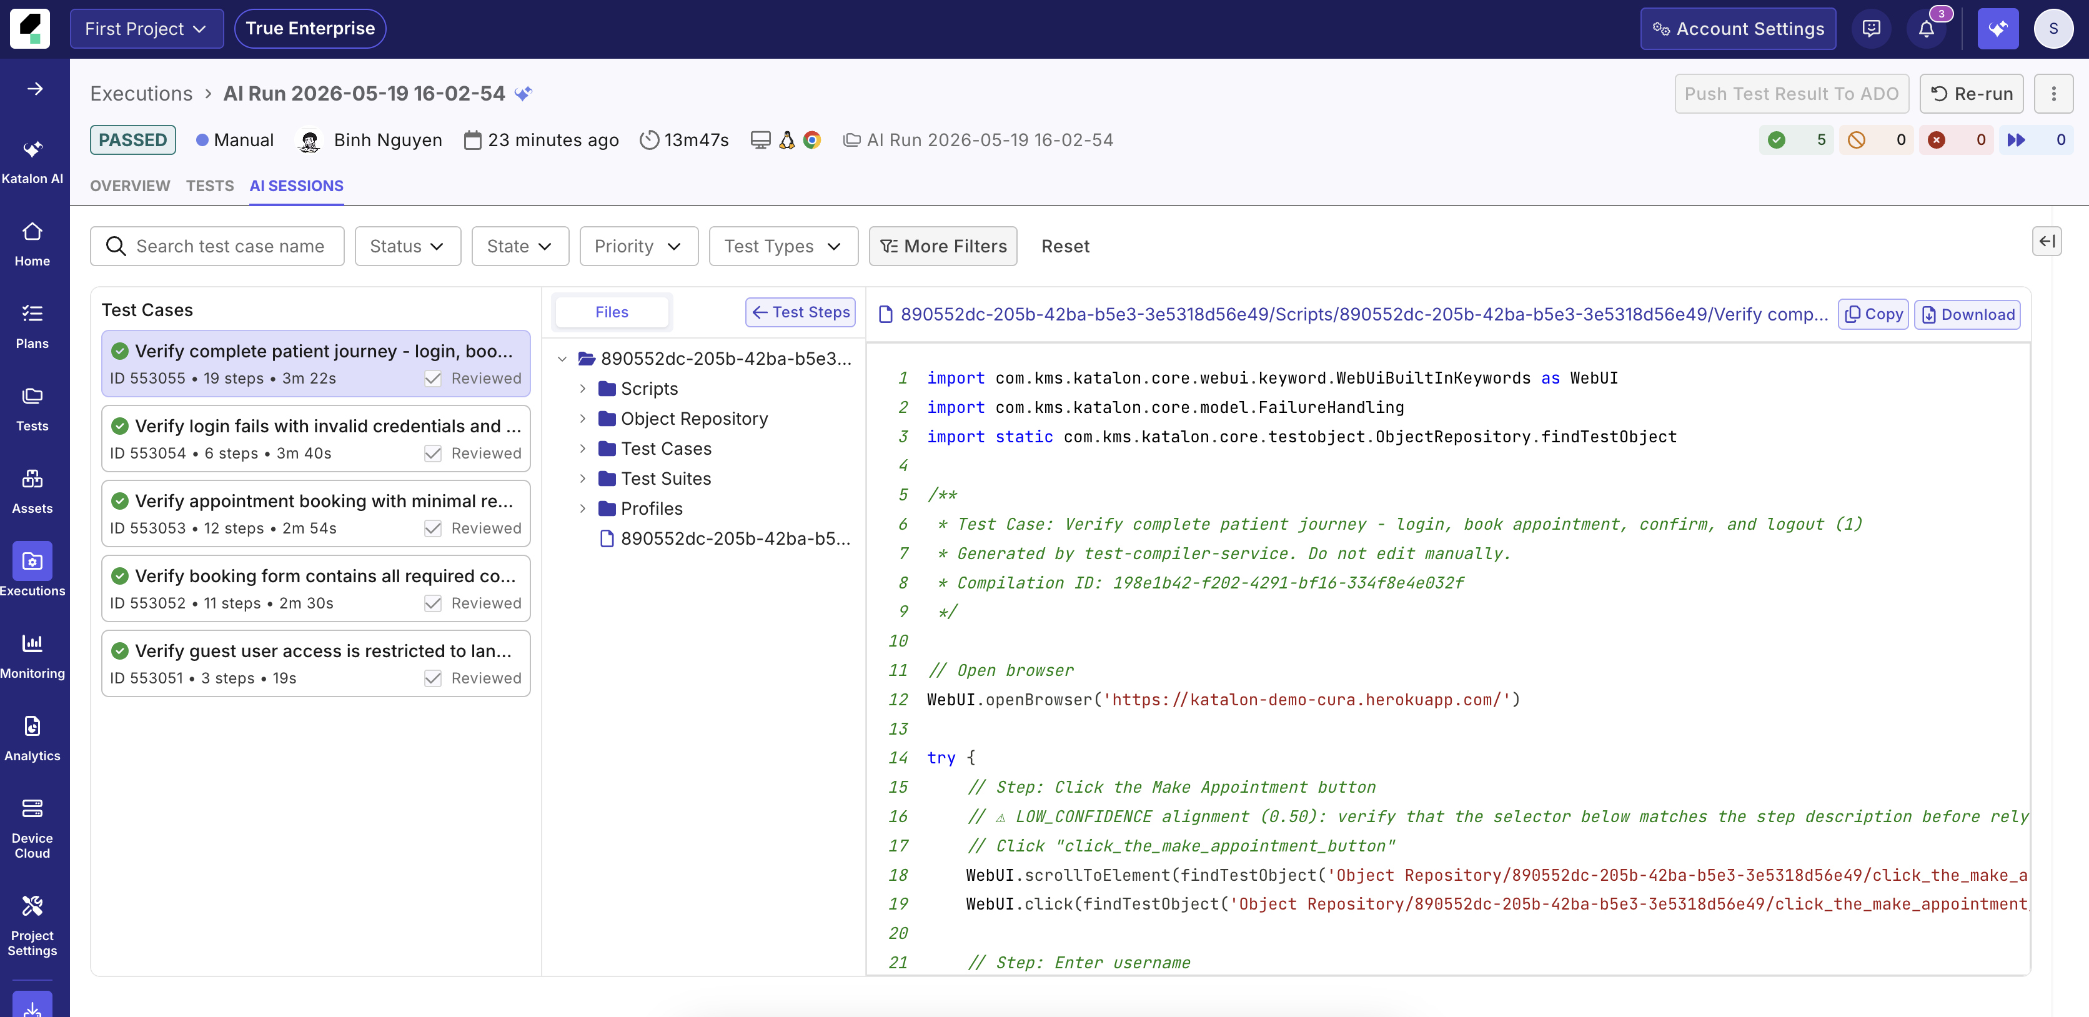Open Analytics in the sidebar
The image size is (2089, 1017).
click(x=32, y=739)
